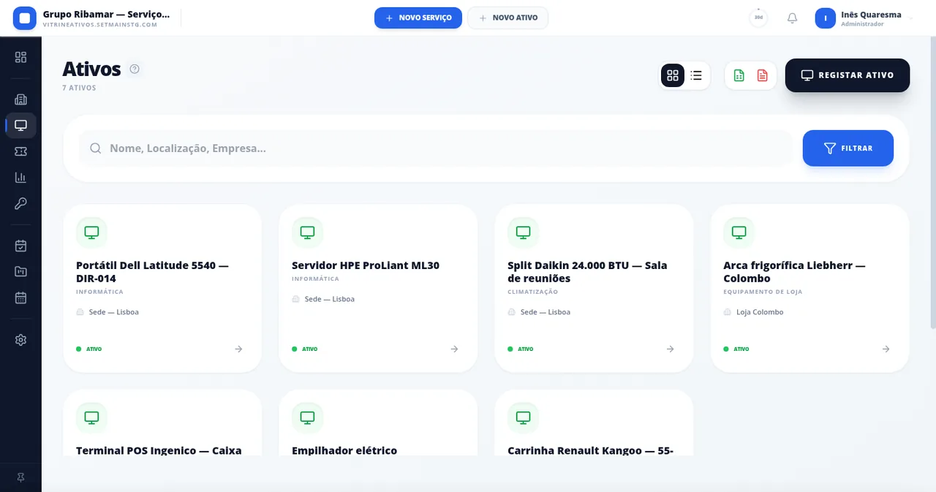
Task: Select the active Ativos monitor icon in the sidebar
Action: (x=20, y=125)
